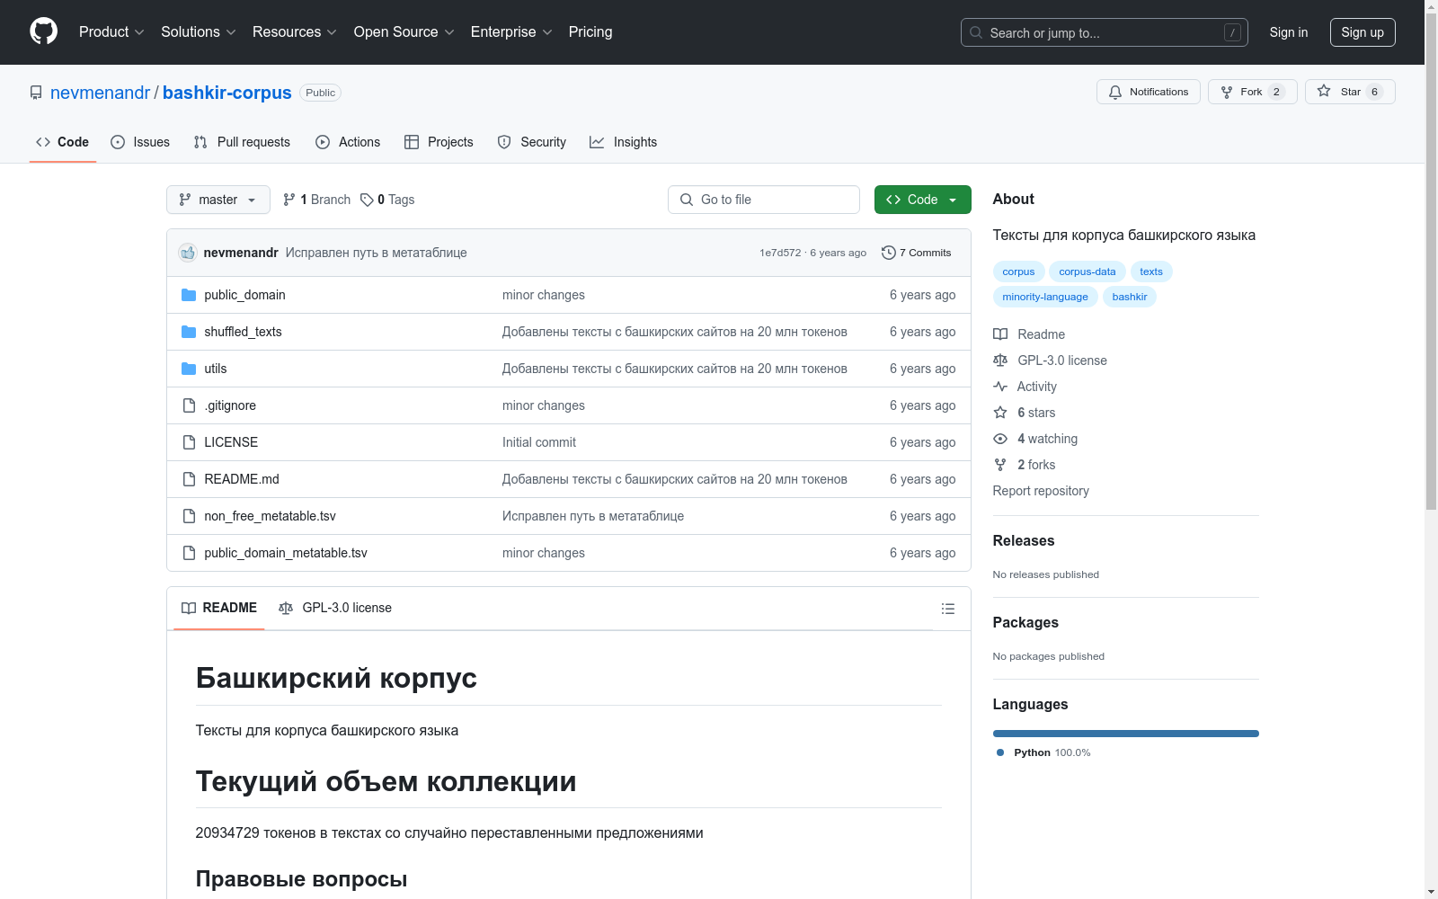This screenshot has width=1438, height=899.
Task: Click the star icon beside 6 stars
Action: coord(1000,413)
